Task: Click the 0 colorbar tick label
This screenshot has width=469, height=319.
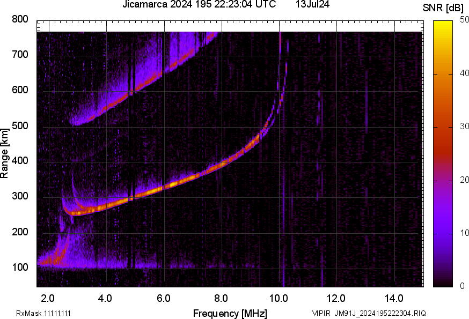Action: coord(462,286)
